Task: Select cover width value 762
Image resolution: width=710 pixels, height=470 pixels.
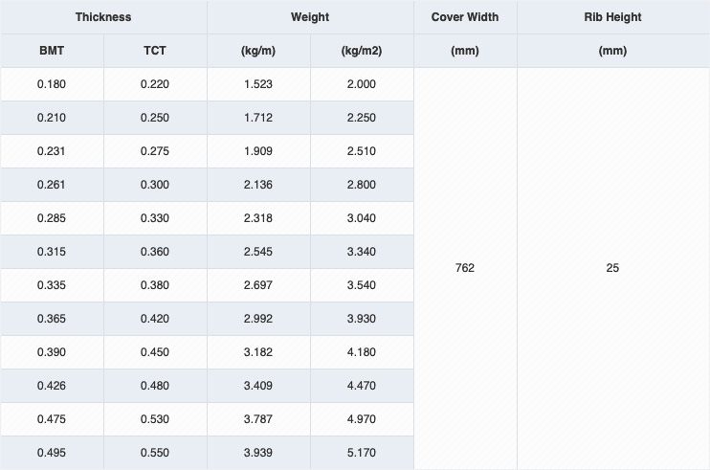Action: pos(465,268)
